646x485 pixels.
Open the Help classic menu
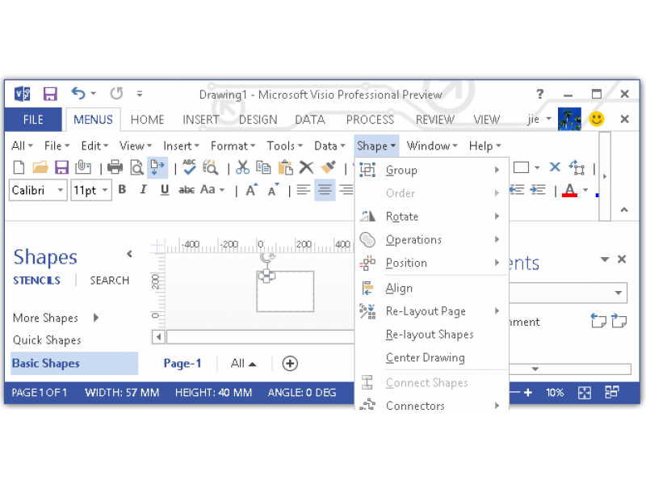(x=484, y=145)
